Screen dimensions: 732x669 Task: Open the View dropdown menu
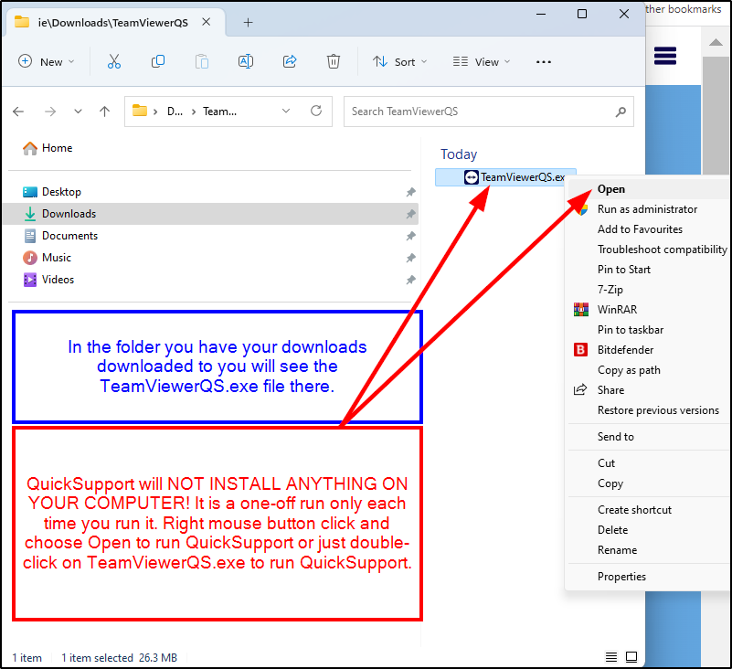tap(482, 61)
